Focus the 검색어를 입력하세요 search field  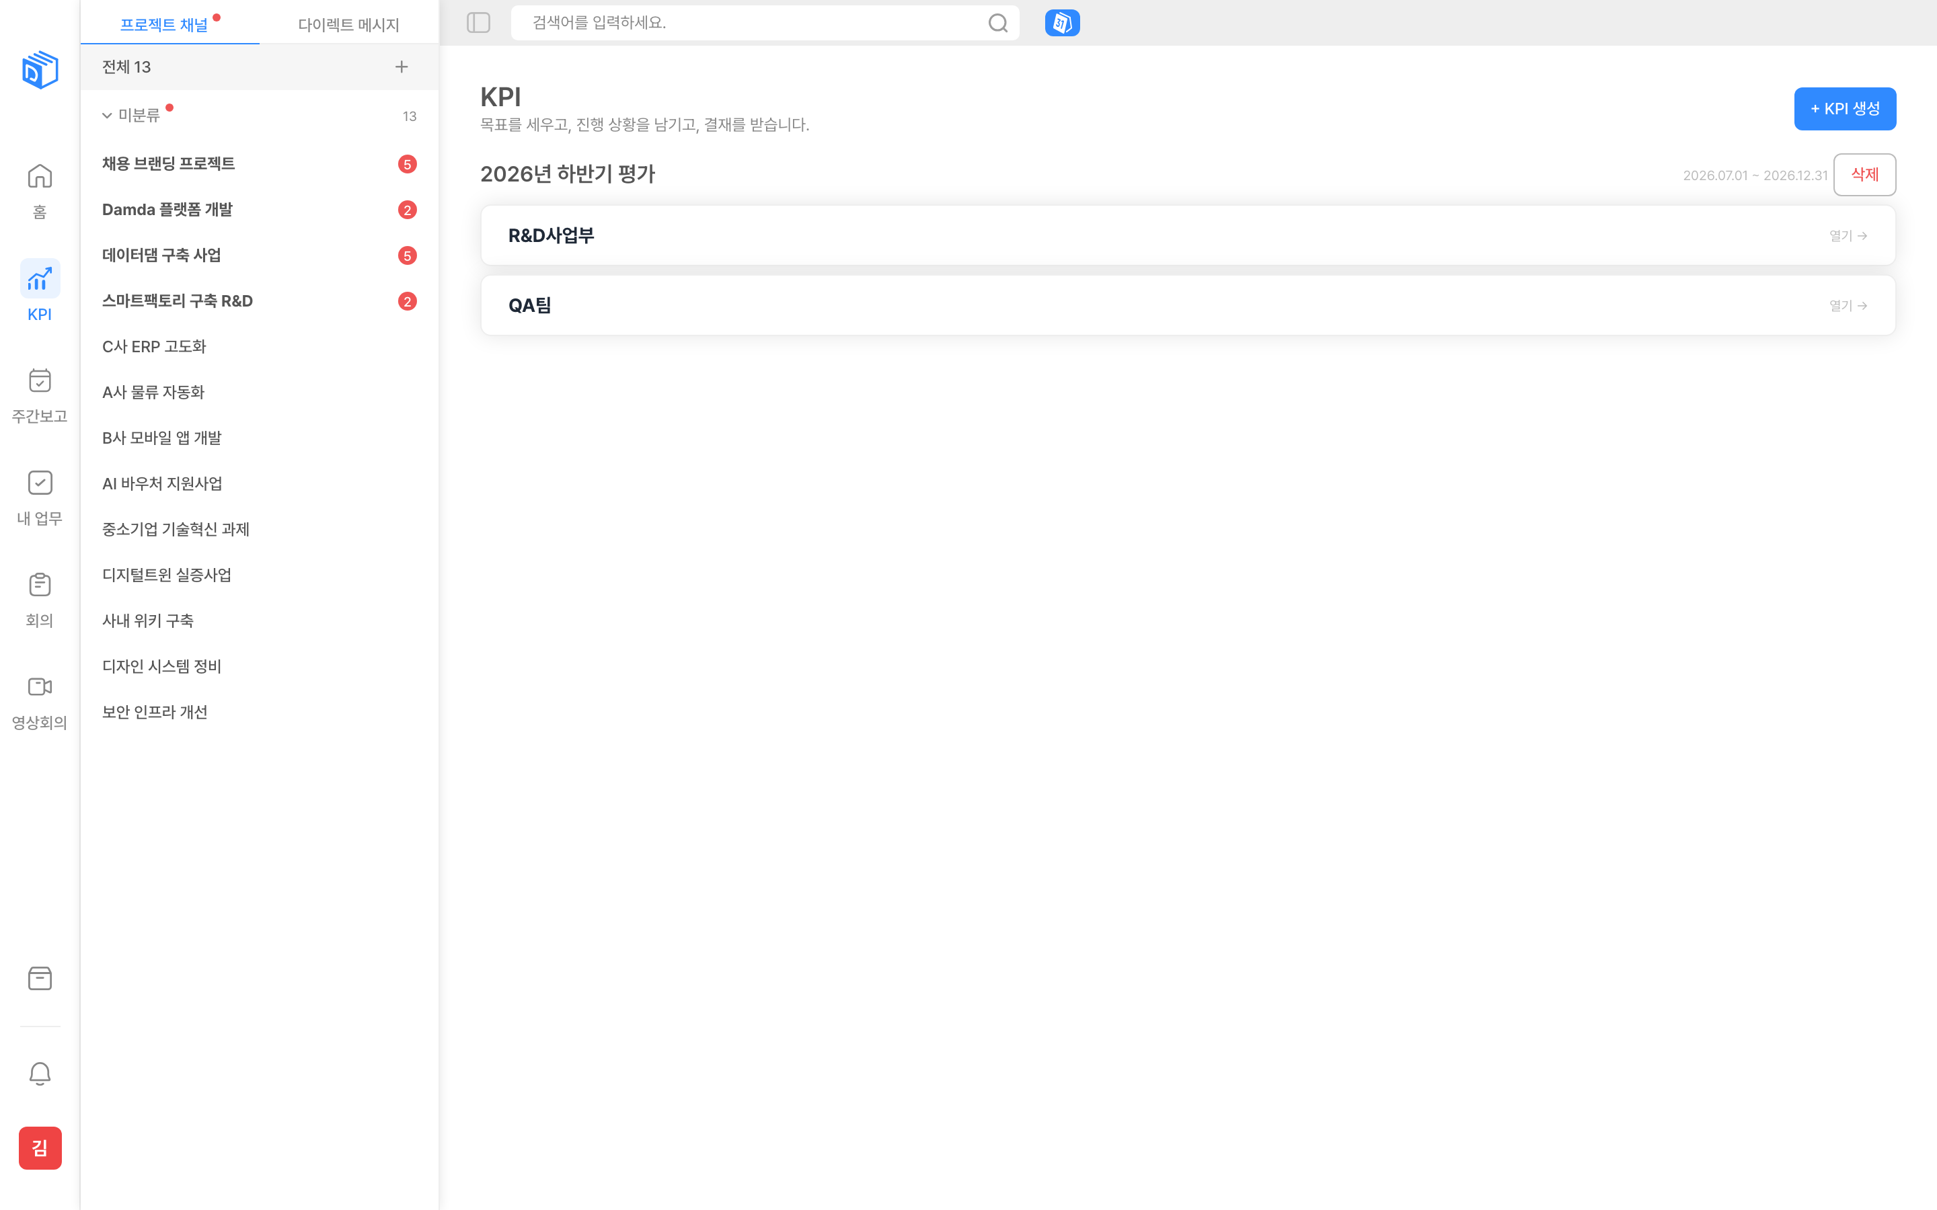[x=765, y=24]
